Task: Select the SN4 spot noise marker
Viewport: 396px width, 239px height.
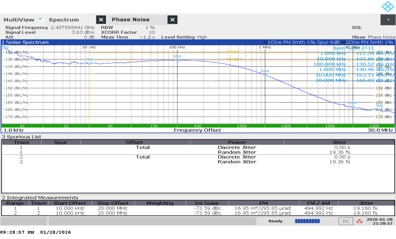Action: click(x=265, y=71)
